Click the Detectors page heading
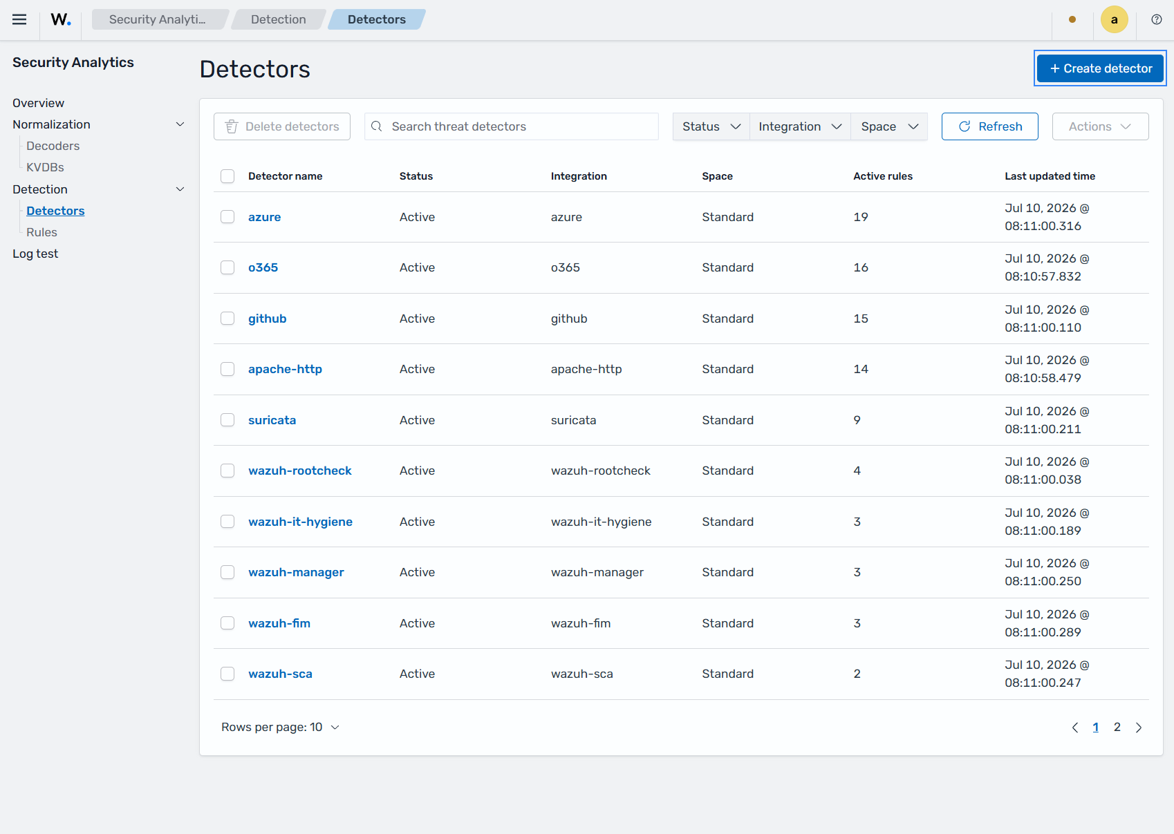Screen dimensions: 1174x834 point(255,69)
